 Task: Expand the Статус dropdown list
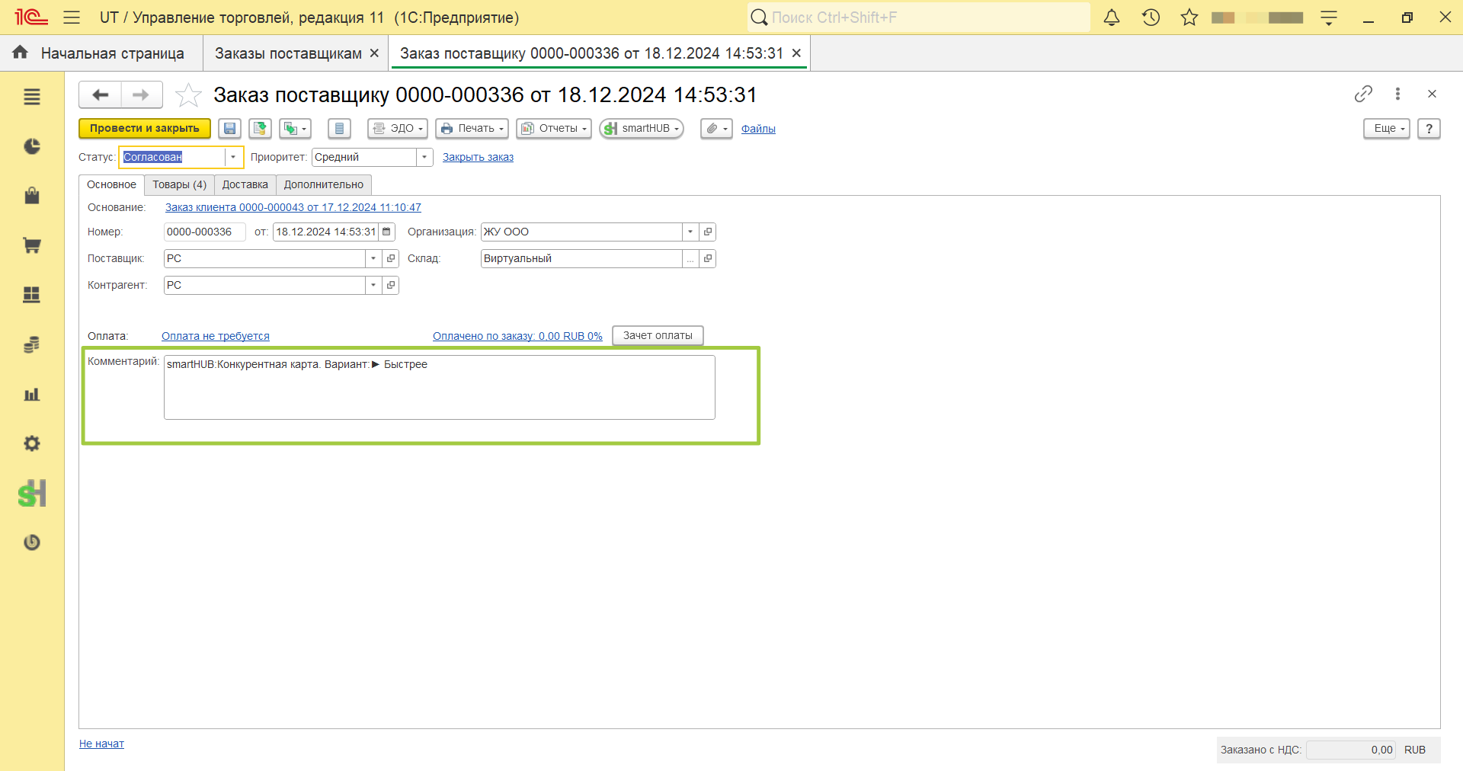(x=233, y=157)
